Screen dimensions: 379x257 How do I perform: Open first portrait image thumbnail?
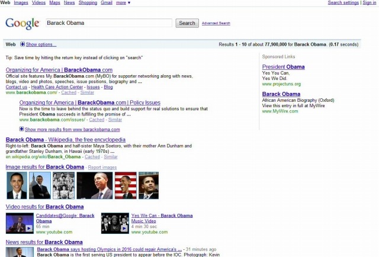17,185
